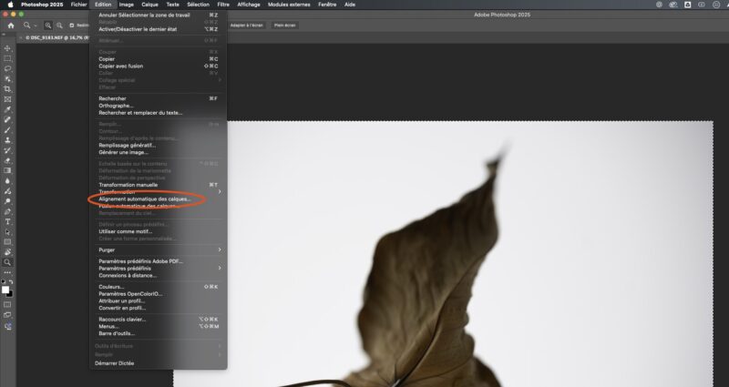The image size is (729, 387).
Task: Change the screen mode icon
Action: (7, 315)
